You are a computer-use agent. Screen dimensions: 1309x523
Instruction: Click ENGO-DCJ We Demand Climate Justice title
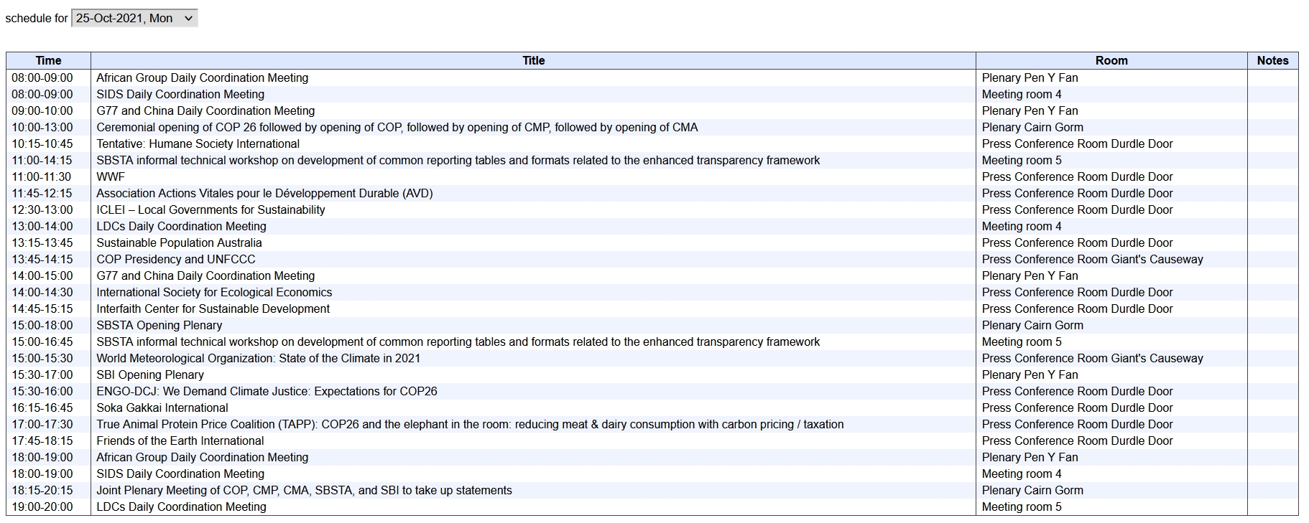click(x=267, y=391)
